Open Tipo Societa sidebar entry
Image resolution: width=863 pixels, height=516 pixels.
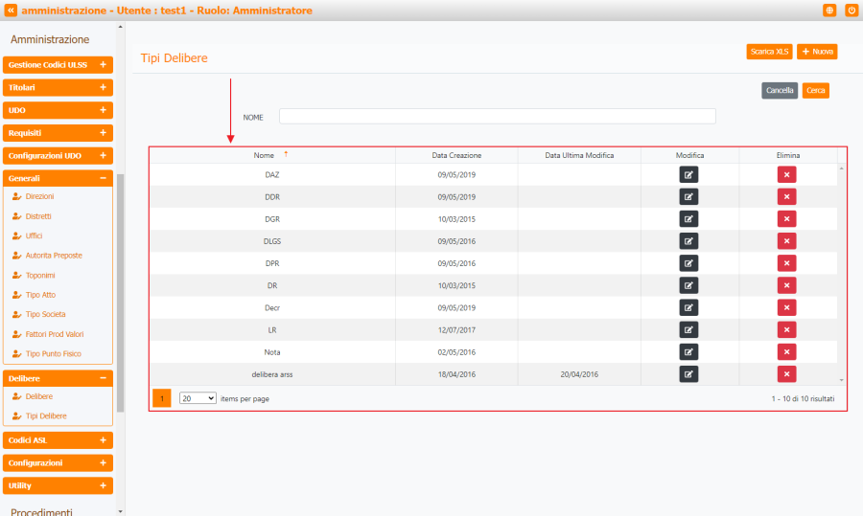45,315
